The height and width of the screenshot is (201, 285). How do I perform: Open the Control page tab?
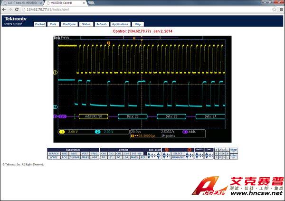(x=40, y=24)
